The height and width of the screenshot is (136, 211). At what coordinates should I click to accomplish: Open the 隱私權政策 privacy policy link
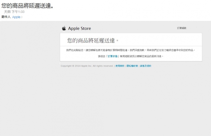132,66
